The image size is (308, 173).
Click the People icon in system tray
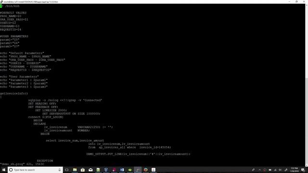[x=254, y=170]
